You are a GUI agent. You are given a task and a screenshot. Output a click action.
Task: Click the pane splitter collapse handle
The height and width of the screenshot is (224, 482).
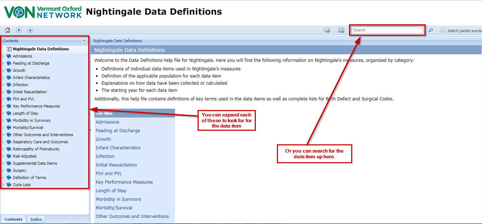tap(90, 130)
